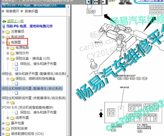Select the 基本检查 tree item
The width and height of the screenshot is (164, 136).
point(18,123)
